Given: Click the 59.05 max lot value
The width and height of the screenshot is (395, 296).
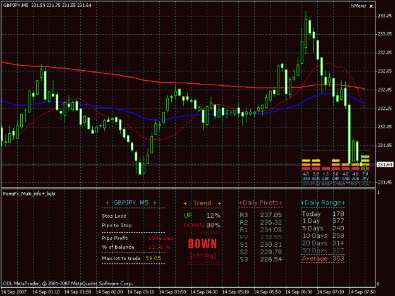Looking at the screenshot, I should click(153, 258).
